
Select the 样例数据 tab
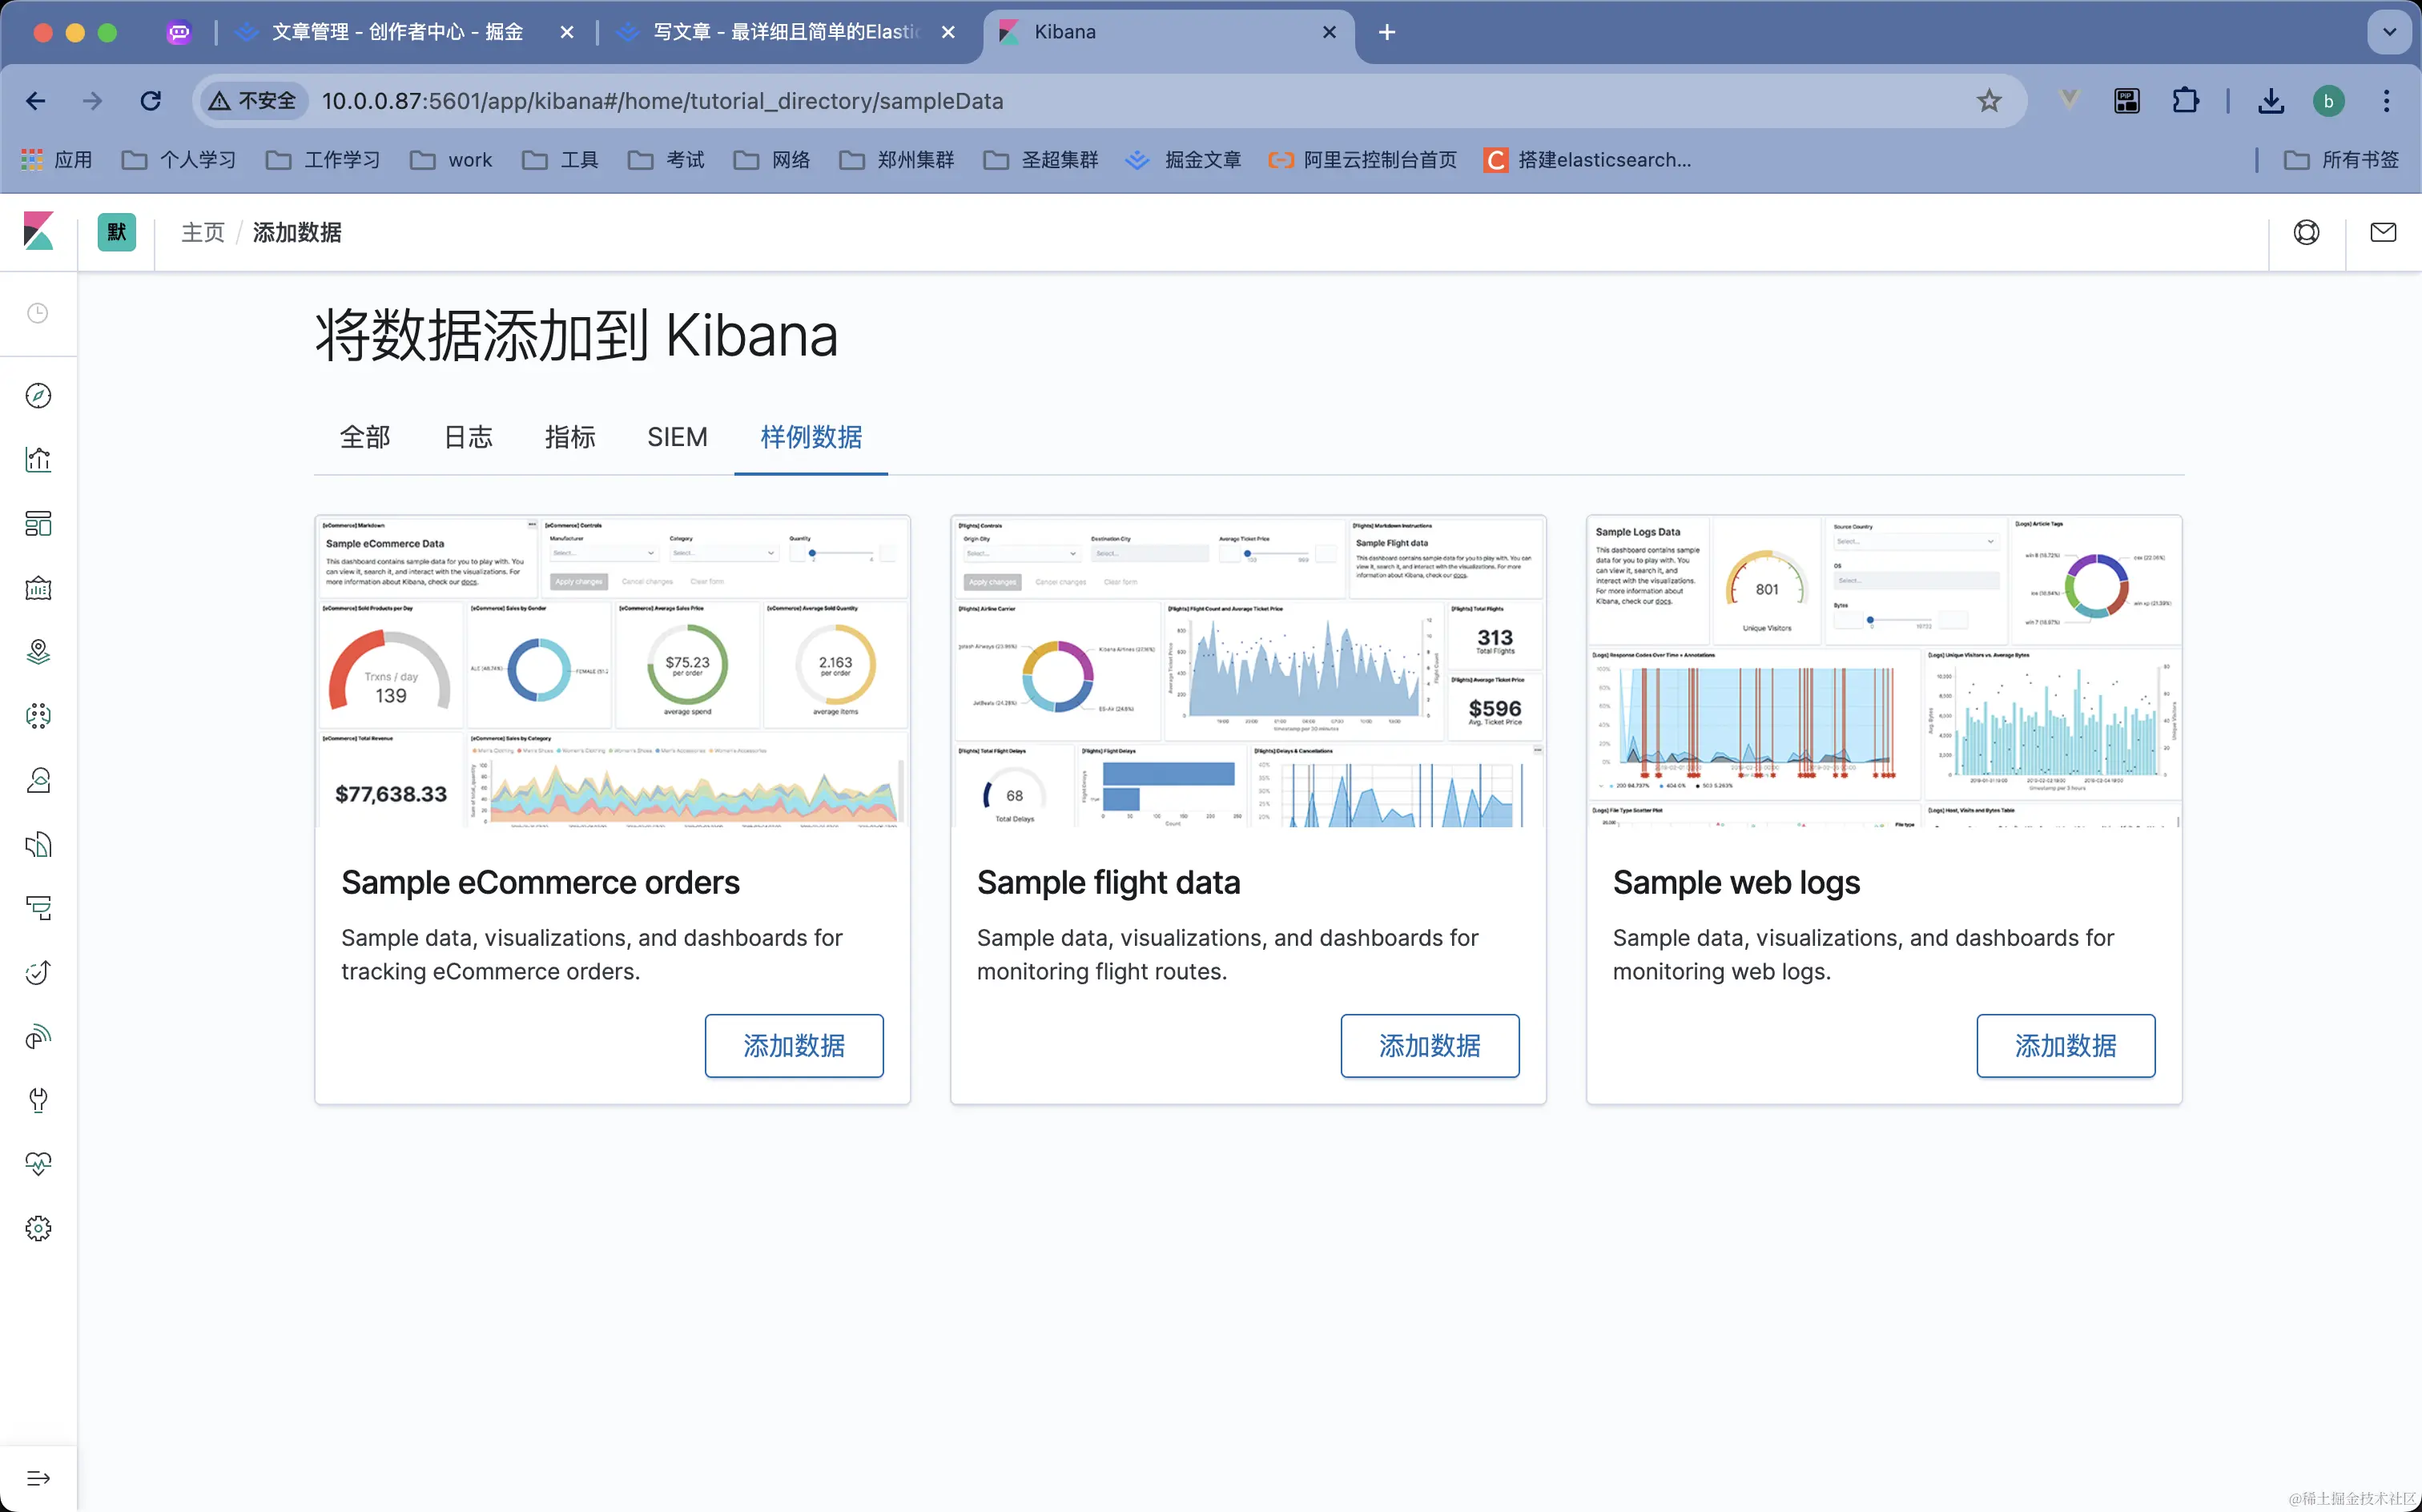pyautogui.click(x=811, y=437)
